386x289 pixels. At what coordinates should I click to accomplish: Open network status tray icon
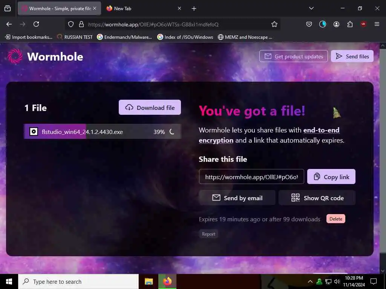click(328, 281)
